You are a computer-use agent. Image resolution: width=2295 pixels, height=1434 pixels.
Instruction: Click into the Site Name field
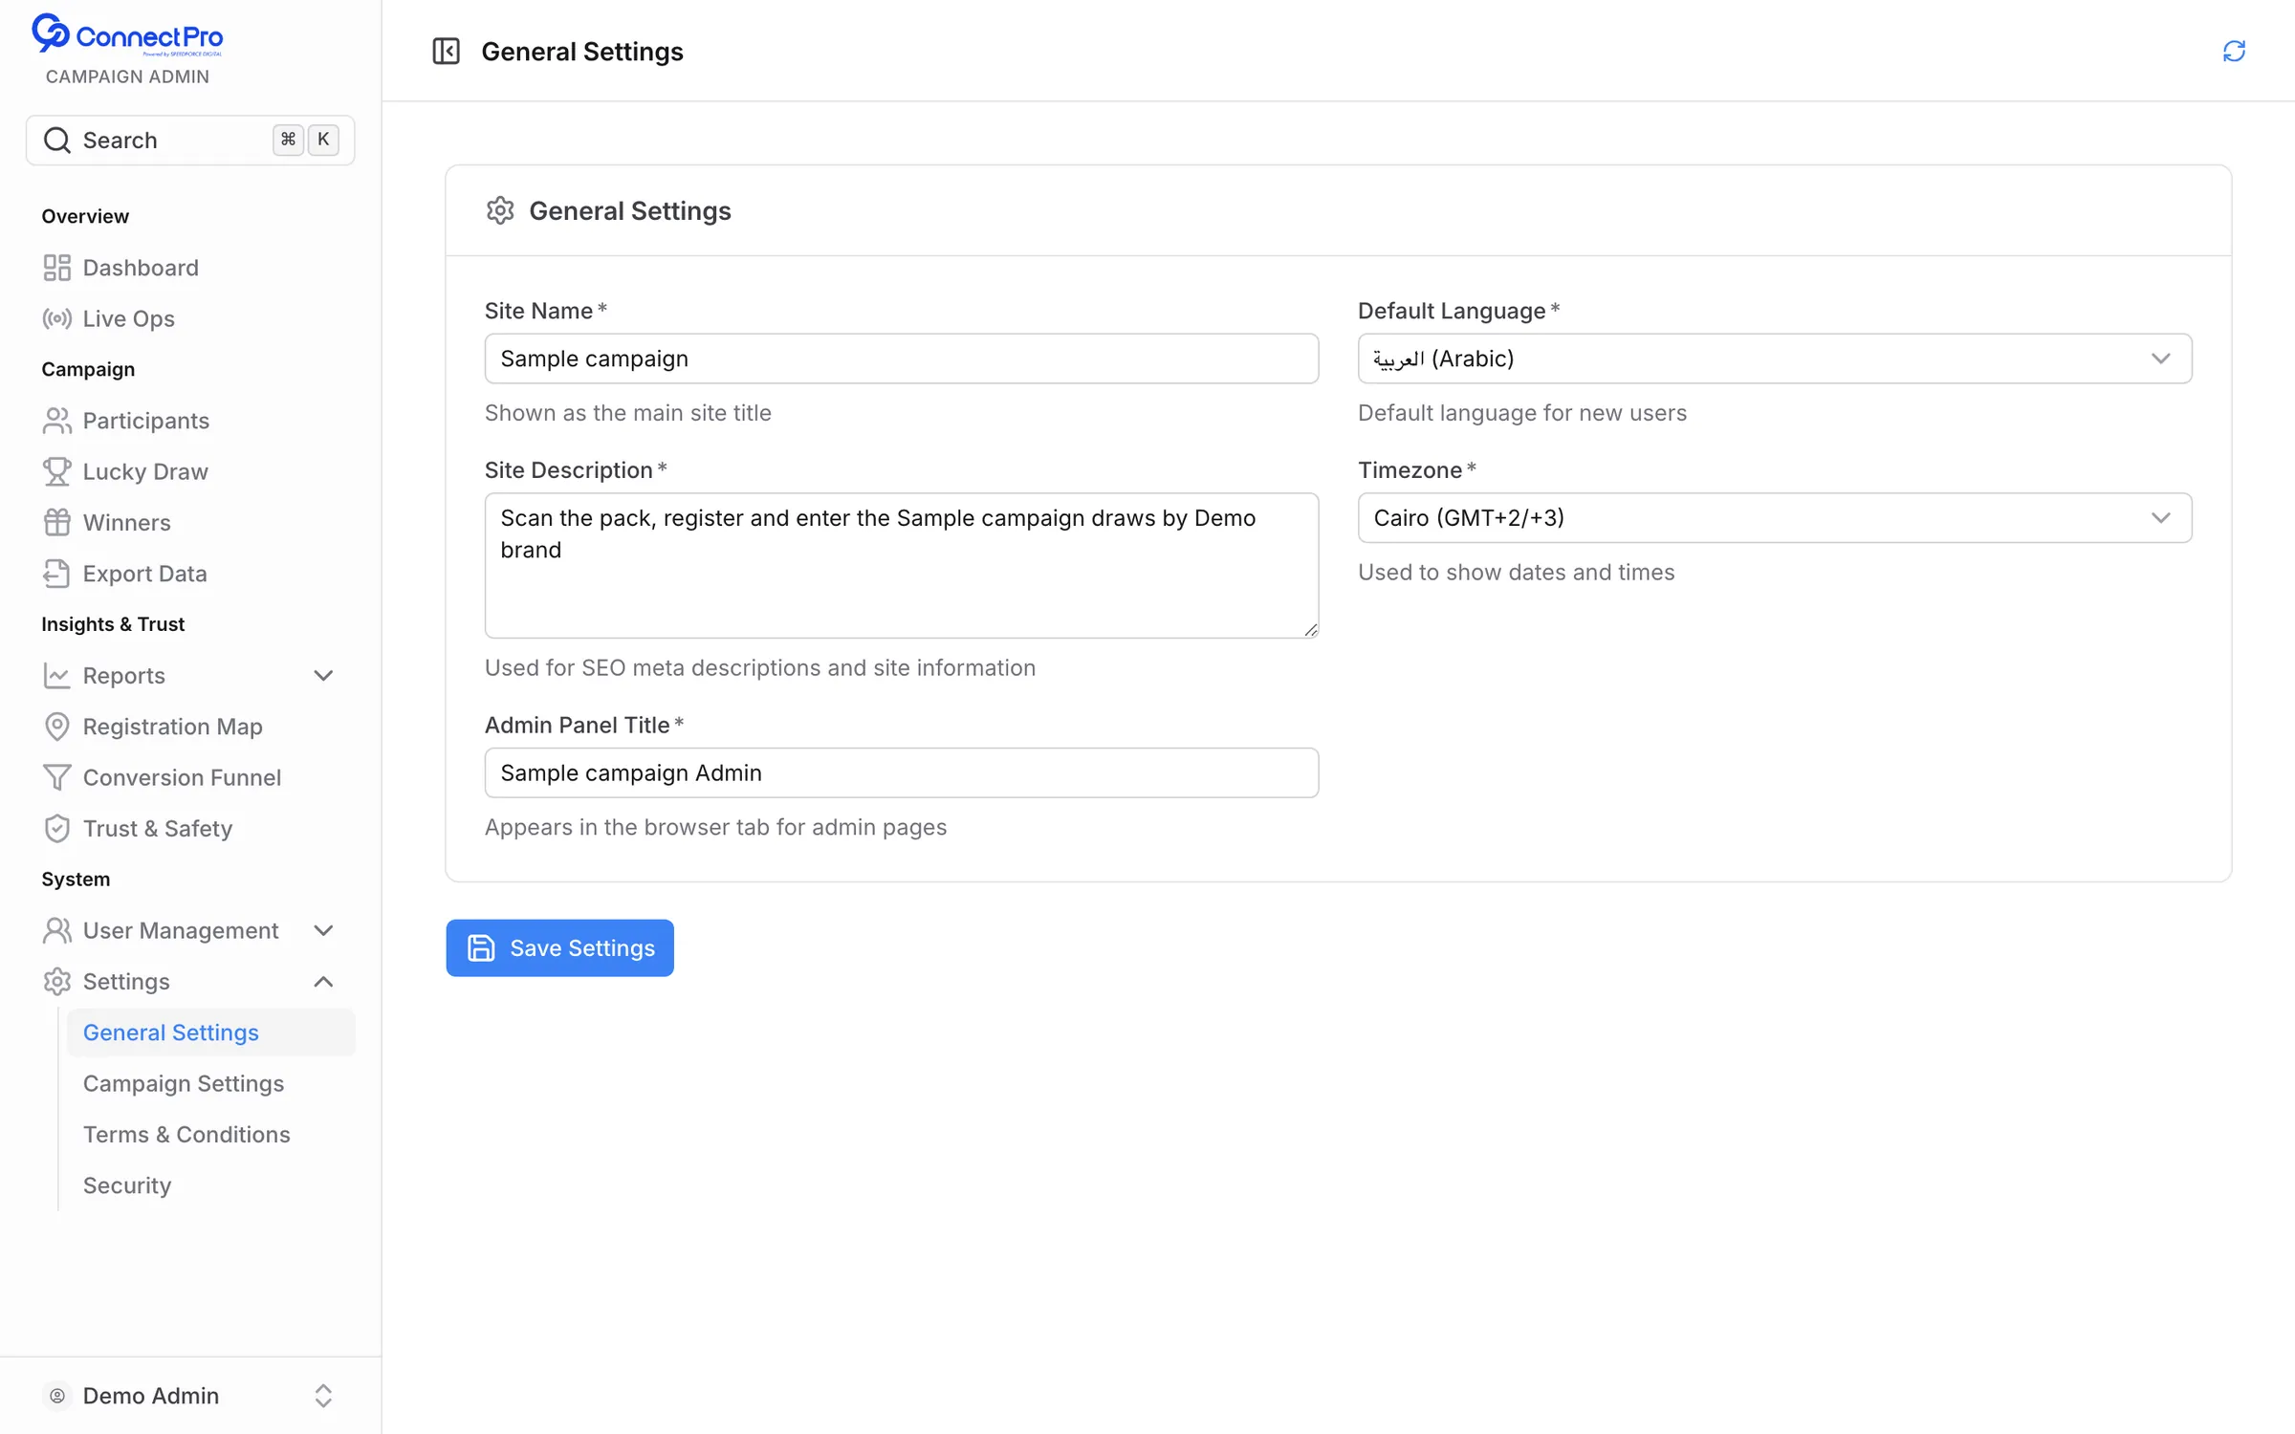coord(902,358)
